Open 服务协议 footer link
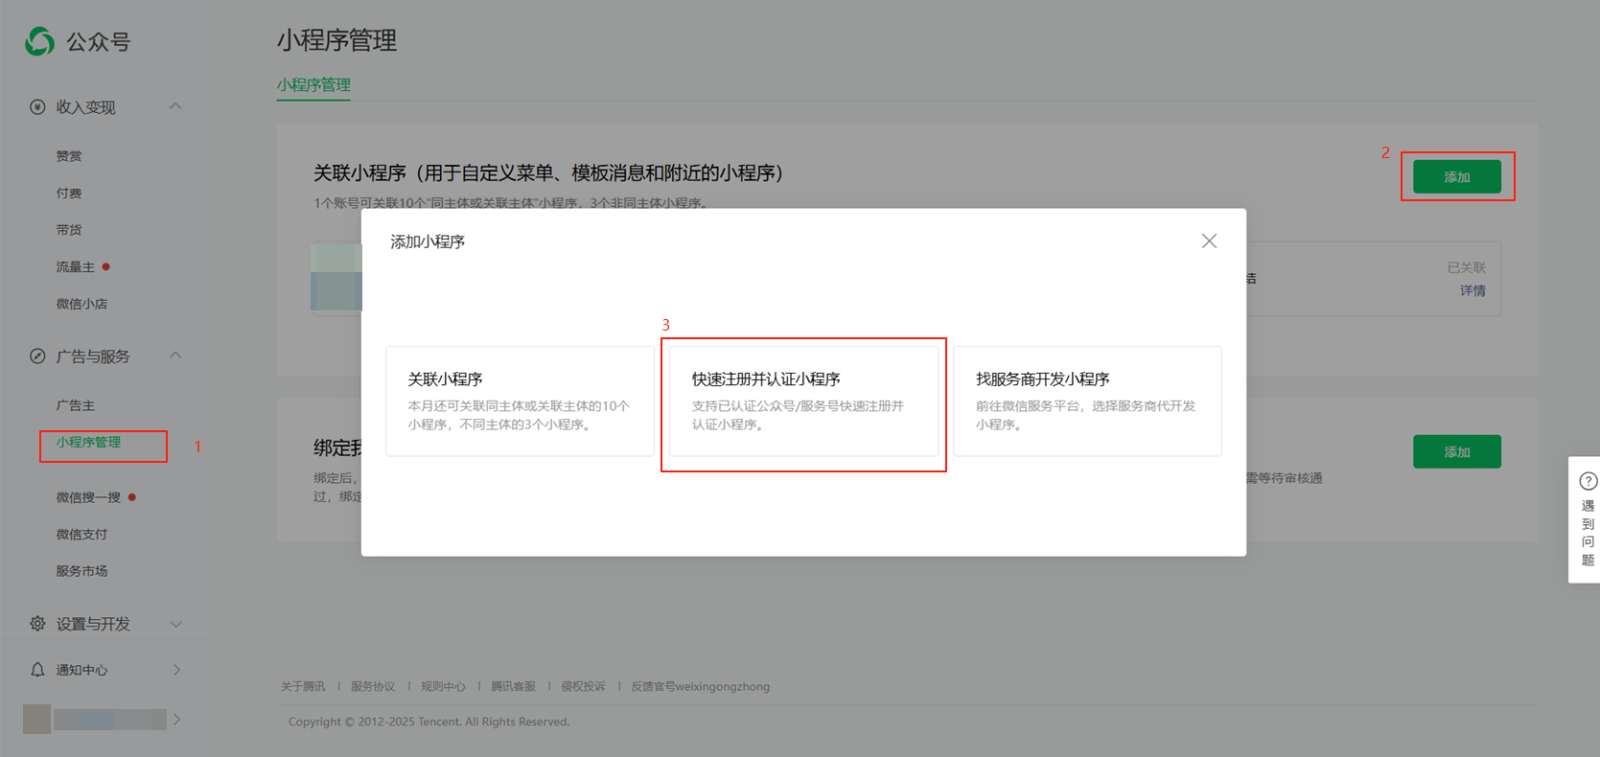The width and height of the screenshot is (1600, 757). (373, 686)
